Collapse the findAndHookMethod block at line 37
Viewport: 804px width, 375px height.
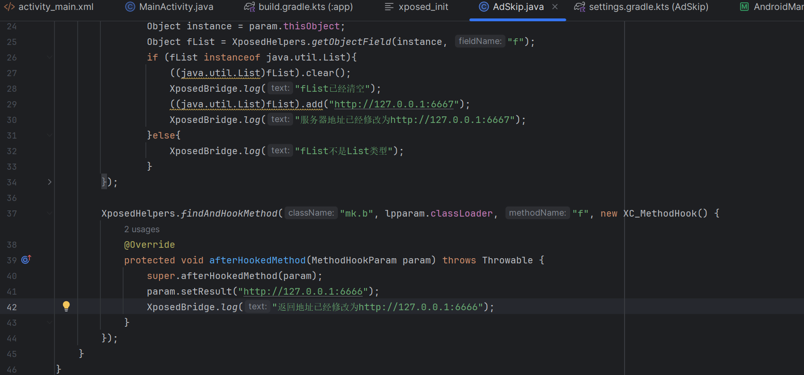tap(50, 213)
